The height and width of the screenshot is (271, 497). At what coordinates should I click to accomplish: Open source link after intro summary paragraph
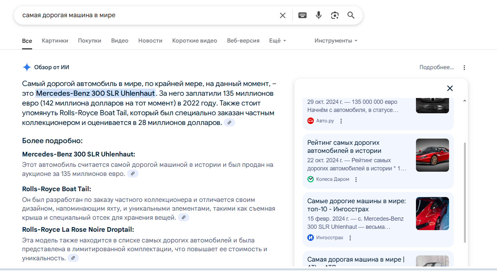click(229, 123)
